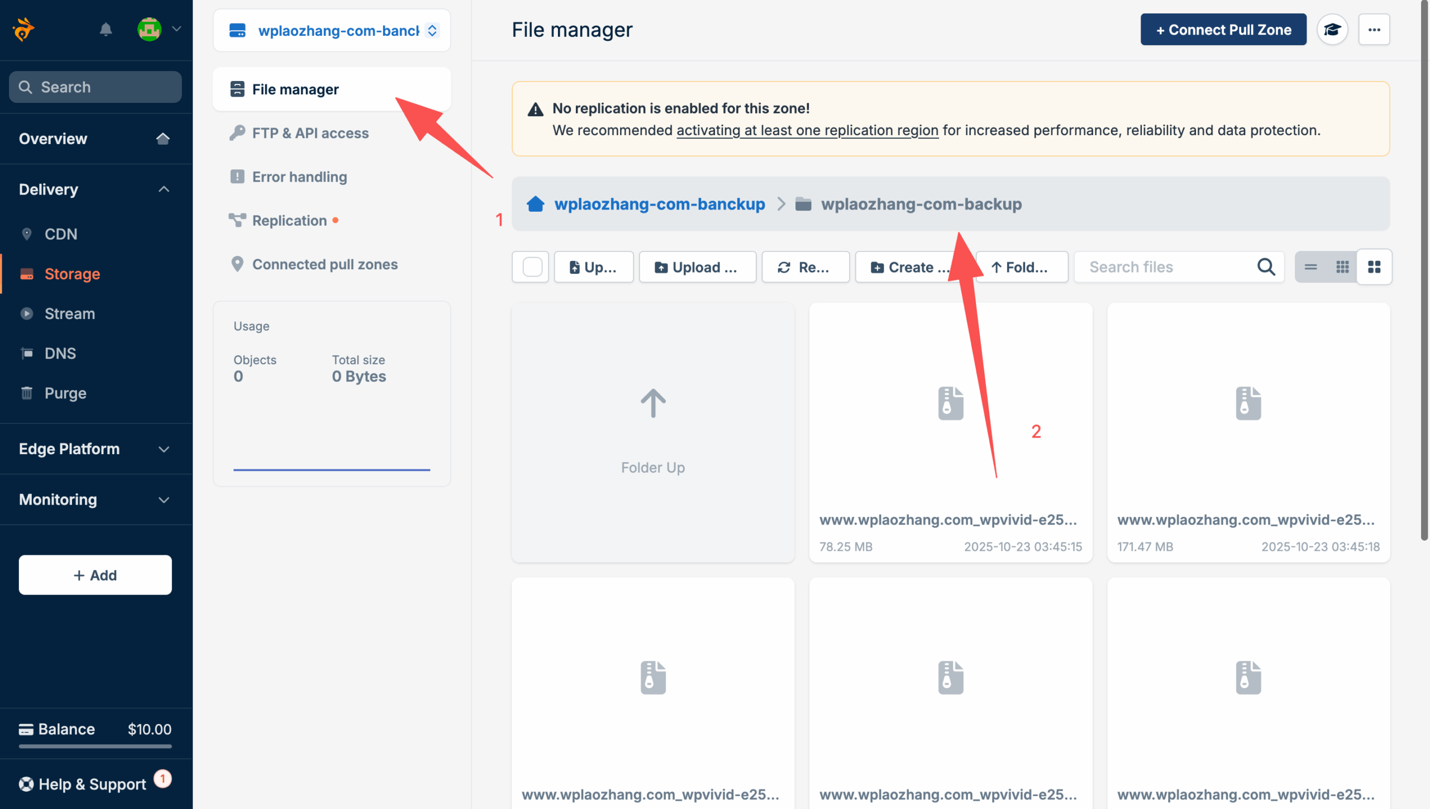This screenshot has height=809, width=1430.
Task: Follow the activating replication region link
Action: point(807,130)
